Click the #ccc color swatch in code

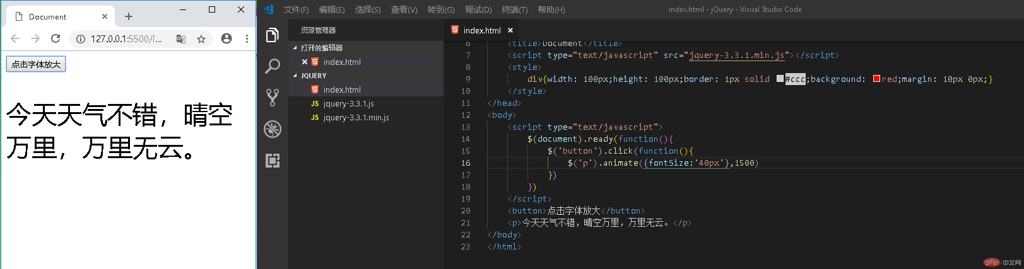780,79
